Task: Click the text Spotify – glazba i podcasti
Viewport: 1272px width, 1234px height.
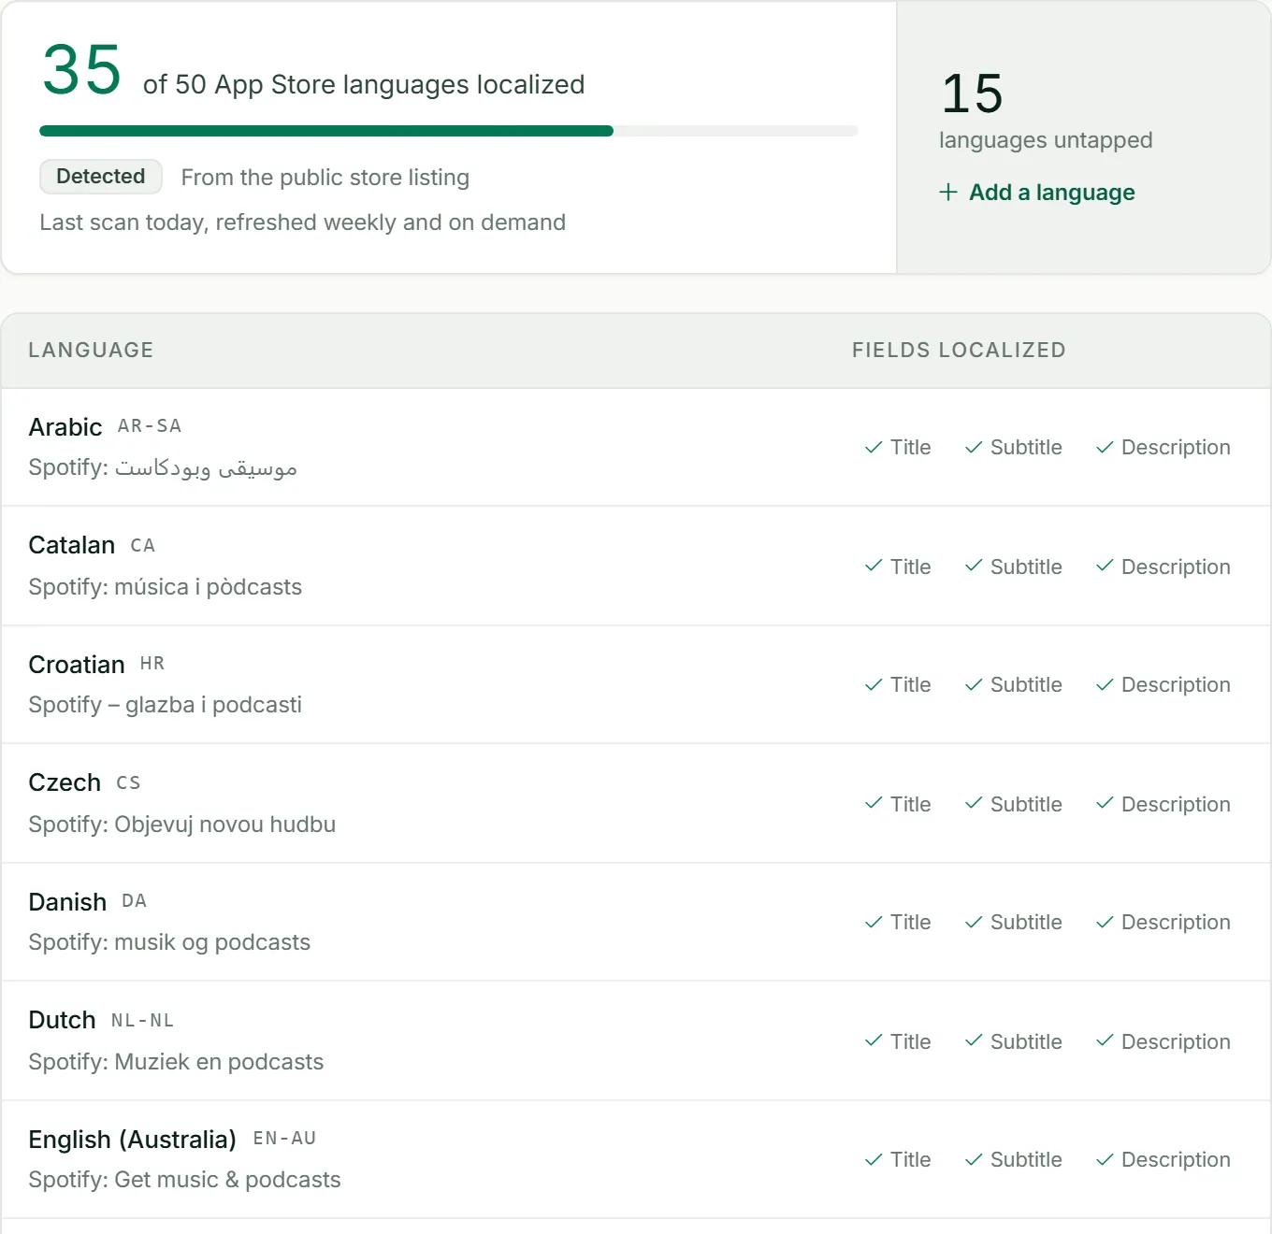Action: point(166,705)
